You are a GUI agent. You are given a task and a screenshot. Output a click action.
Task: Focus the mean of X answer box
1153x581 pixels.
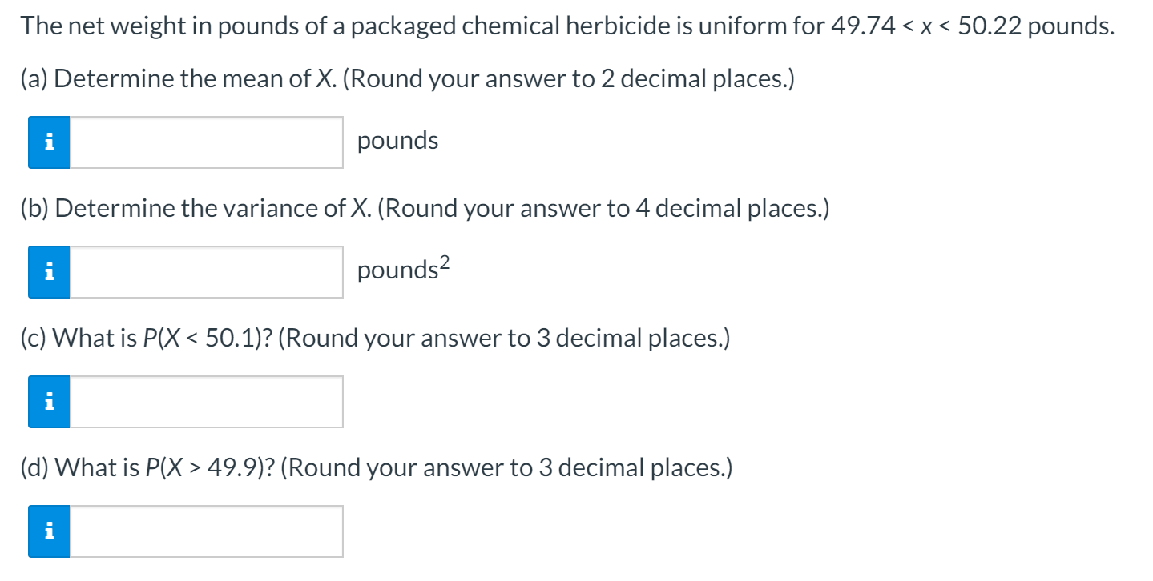(x=206, y=142)
